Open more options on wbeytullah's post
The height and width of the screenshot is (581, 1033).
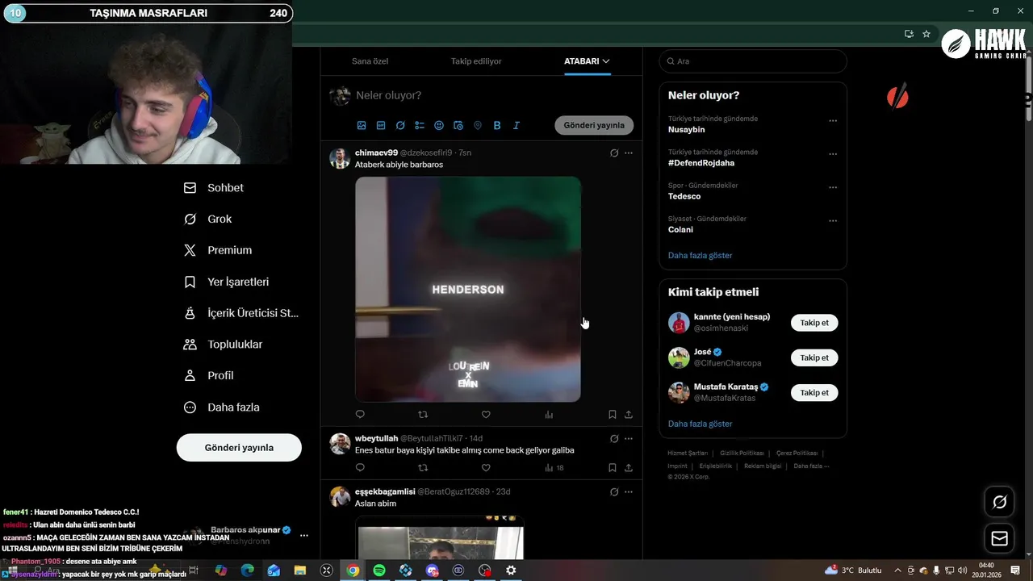click(629, 439)
